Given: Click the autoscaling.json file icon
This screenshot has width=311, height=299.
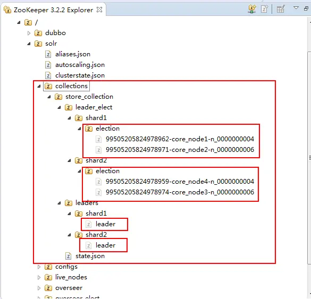Looking at the screenshot, I should click(48, 65).
